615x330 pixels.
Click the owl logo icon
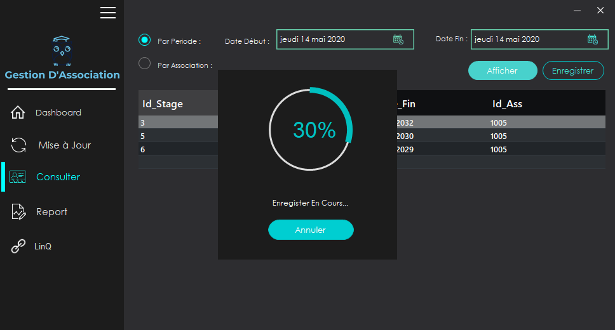pos(62,51)
